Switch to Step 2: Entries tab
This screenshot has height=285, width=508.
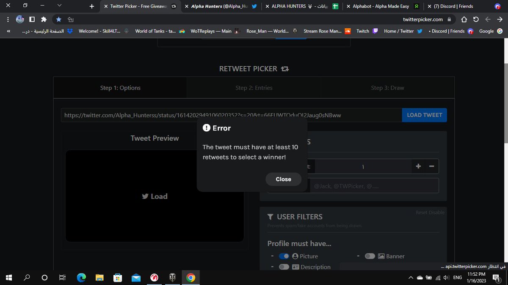pos(254,88)
